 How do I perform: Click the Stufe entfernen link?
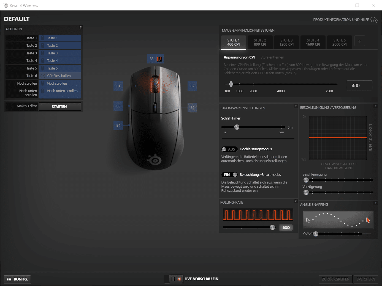272,57
